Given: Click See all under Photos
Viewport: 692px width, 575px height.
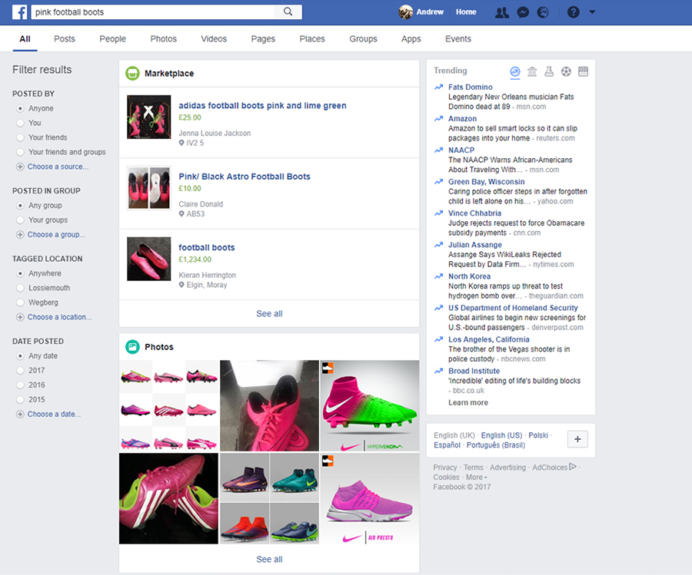Looking at the screenshot, I should point(269,560).
